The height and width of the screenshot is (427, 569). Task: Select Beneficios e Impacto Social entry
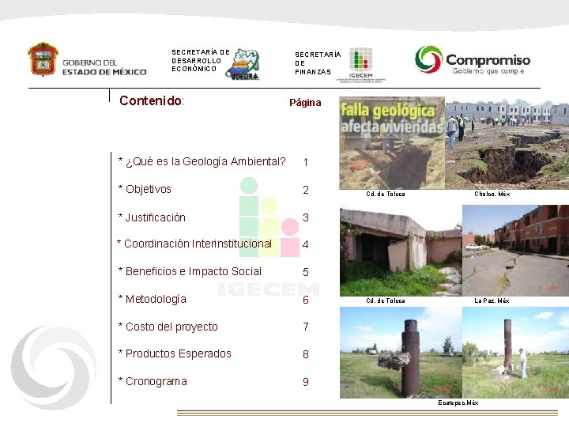tap(190, 271)
